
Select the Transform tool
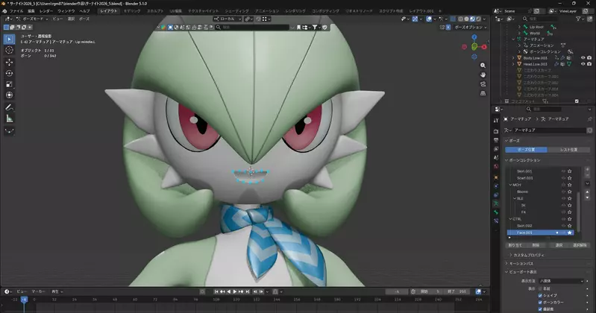[x=10, y=95]
